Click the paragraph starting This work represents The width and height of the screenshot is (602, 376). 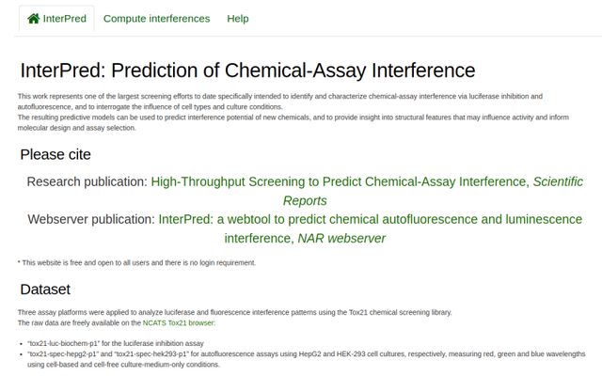tap(280, 102)
